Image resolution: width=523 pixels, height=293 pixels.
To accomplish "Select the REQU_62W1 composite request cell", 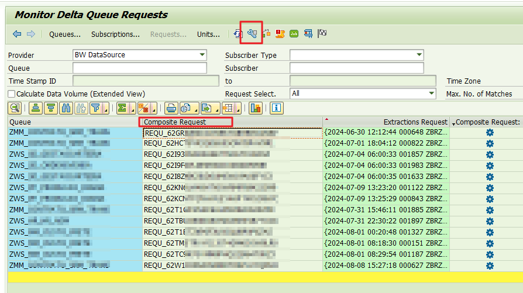I will pos(232,266).
